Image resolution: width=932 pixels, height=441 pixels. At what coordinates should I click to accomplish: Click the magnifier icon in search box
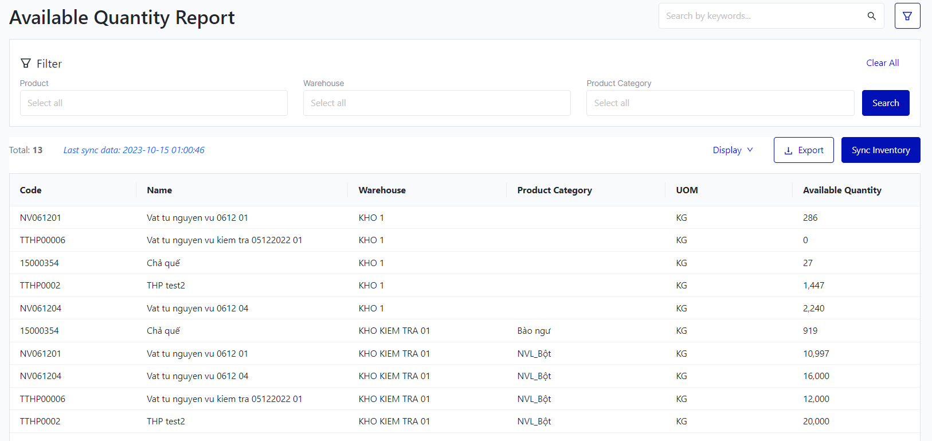pyautogui.click(x=871, y=16)
